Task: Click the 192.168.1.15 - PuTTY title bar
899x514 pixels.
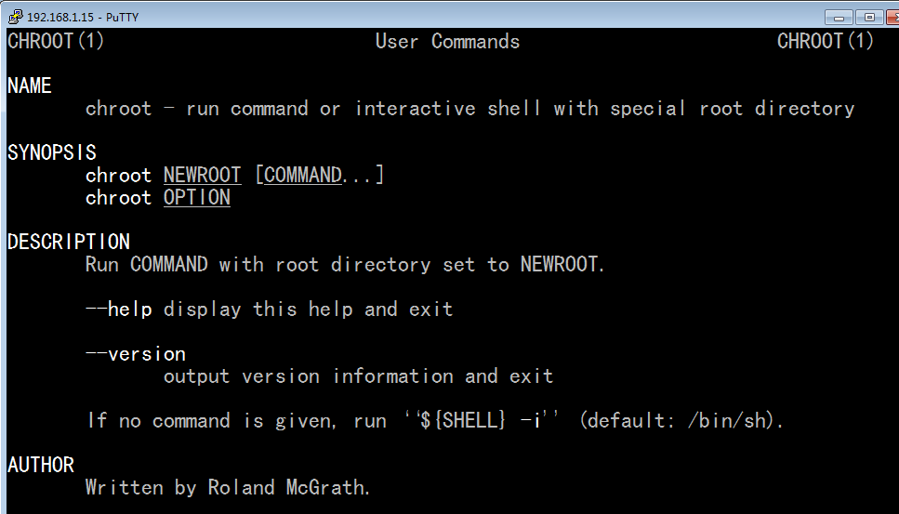Action: pos(372,17)
